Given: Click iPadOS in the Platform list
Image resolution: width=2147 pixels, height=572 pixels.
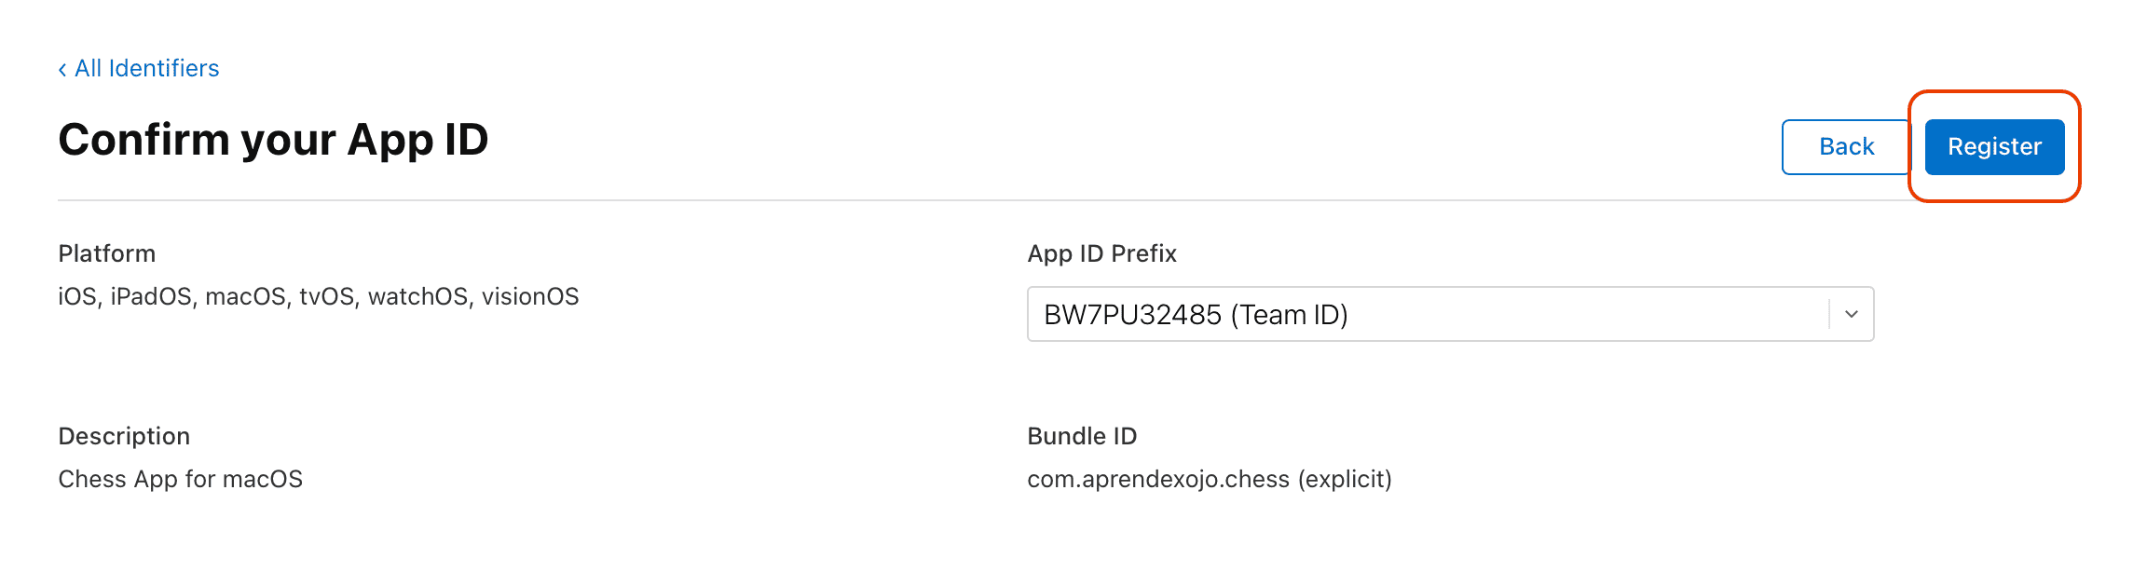Looking at the screenshot, I should 151,296.
